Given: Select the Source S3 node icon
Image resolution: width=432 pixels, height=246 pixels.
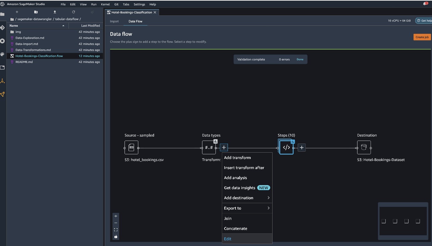Looking at the screenshot, I should coord(131,147).
